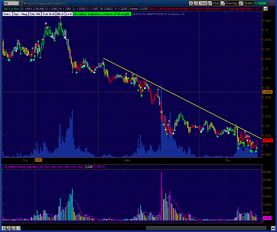Screen dimensions: 277x232
Task: Click the Volume 3,229 readout in header
Action: pyautogui.click(x=139, y=8)
